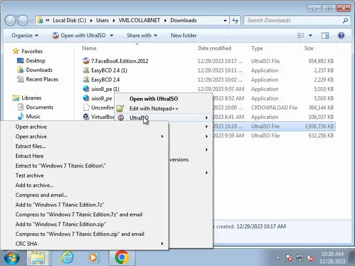The width and height of the screenshot is (355, 266).
Task: Open recent pages dropdown near Back button
Action: point(32,20)
